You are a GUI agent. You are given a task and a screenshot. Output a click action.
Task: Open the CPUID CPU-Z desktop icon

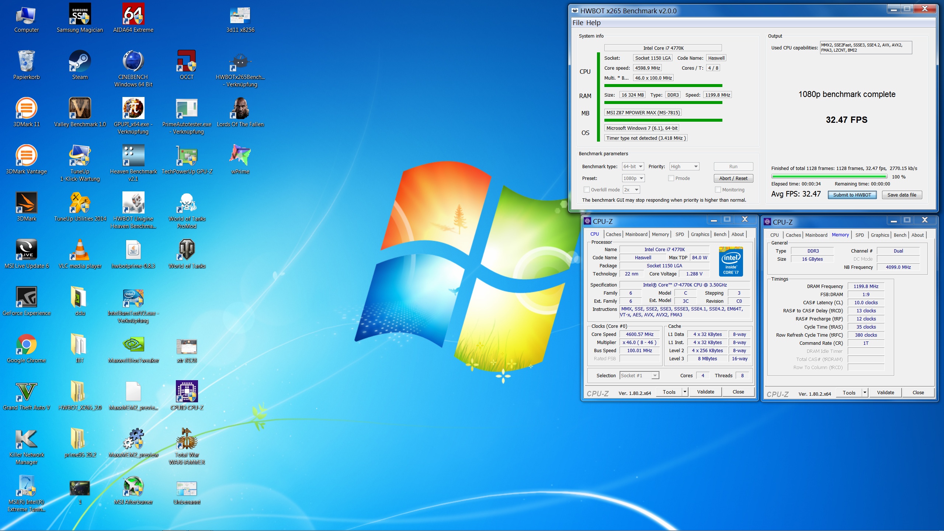[187, 396]
